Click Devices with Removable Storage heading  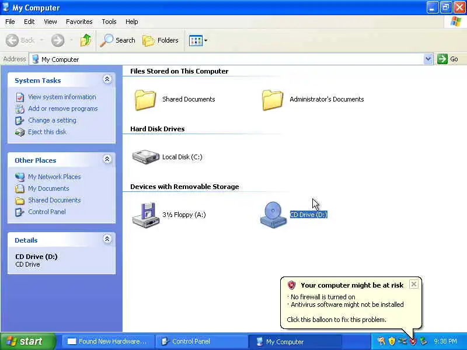pos(184,187)
